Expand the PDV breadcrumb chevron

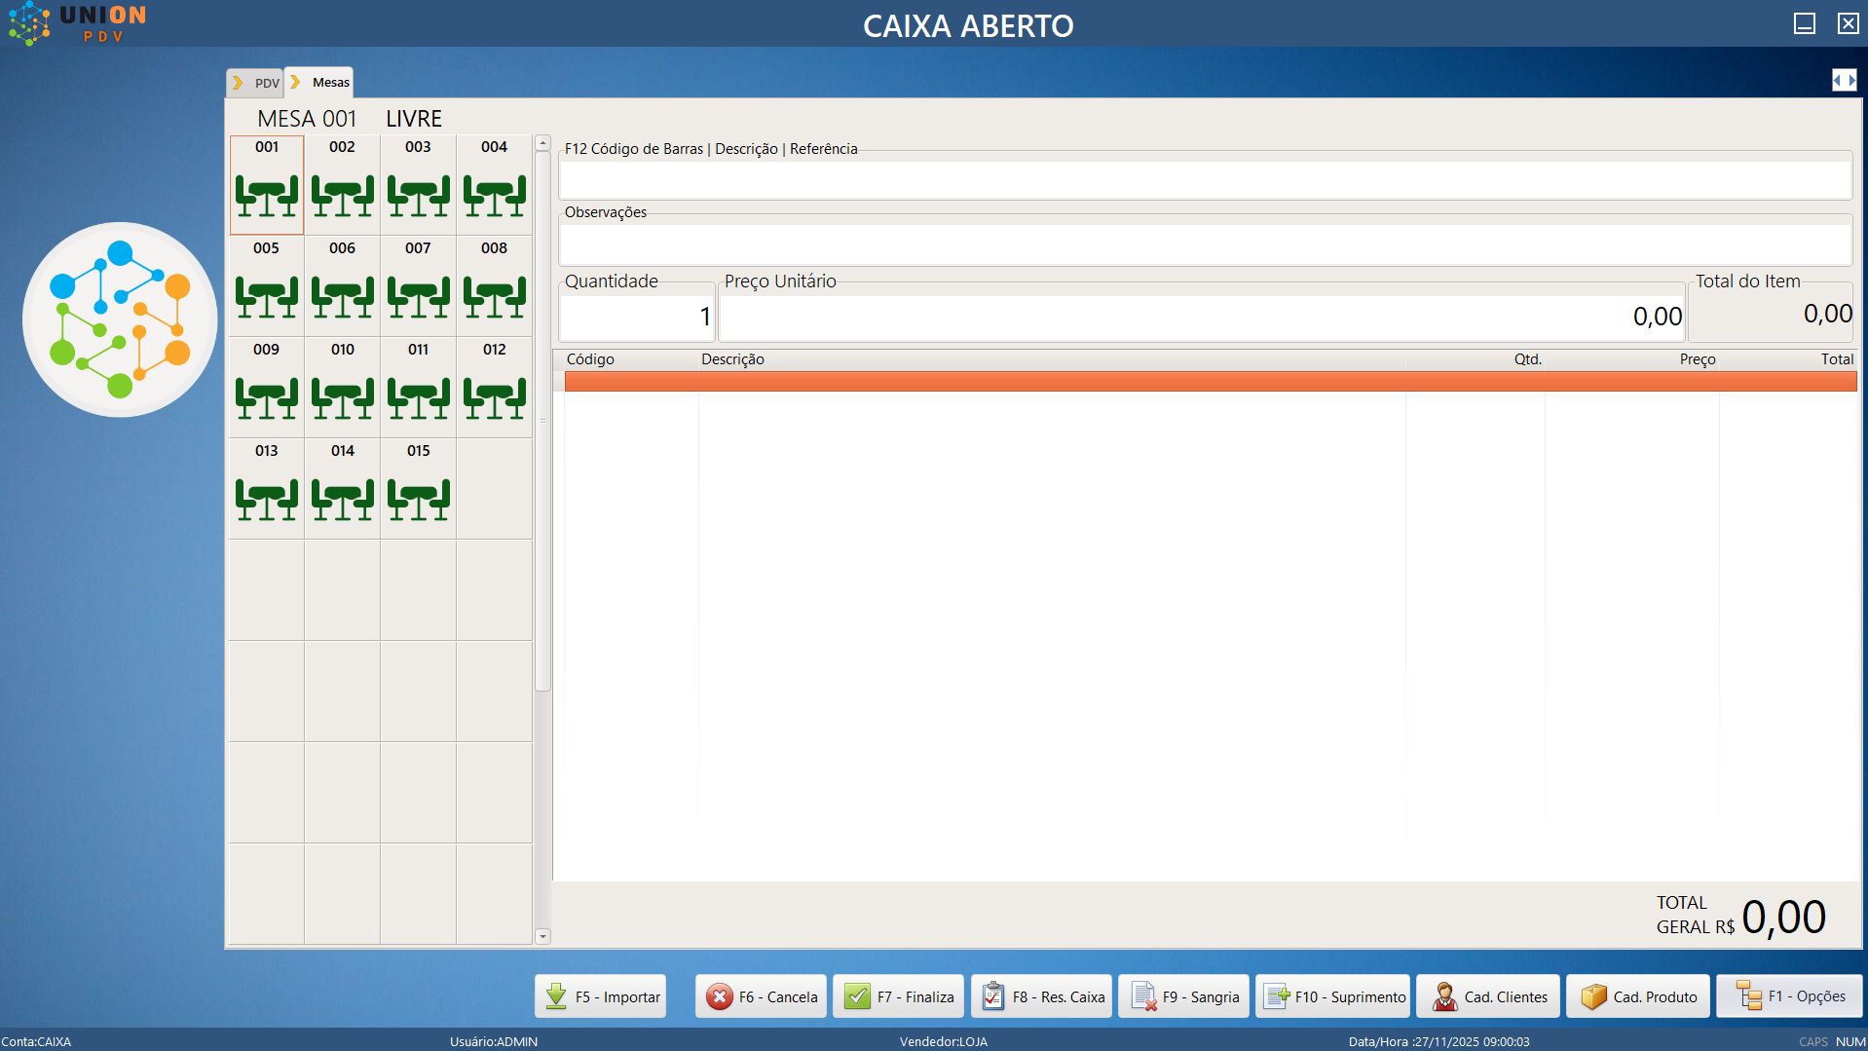[x=238, y=83]
